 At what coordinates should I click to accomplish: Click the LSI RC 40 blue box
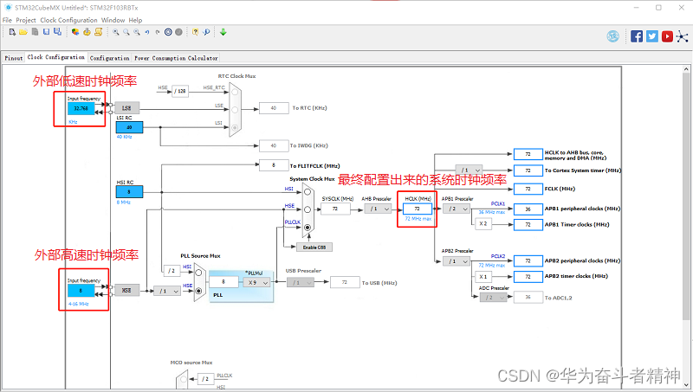click(129, 127)
